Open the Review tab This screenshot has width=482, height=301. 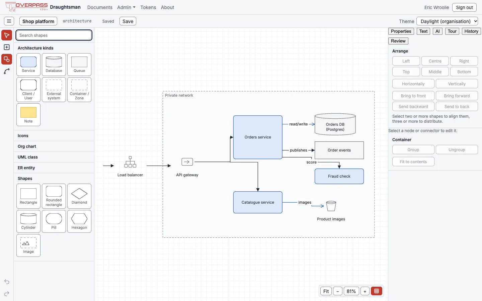[x=398, y=41]
